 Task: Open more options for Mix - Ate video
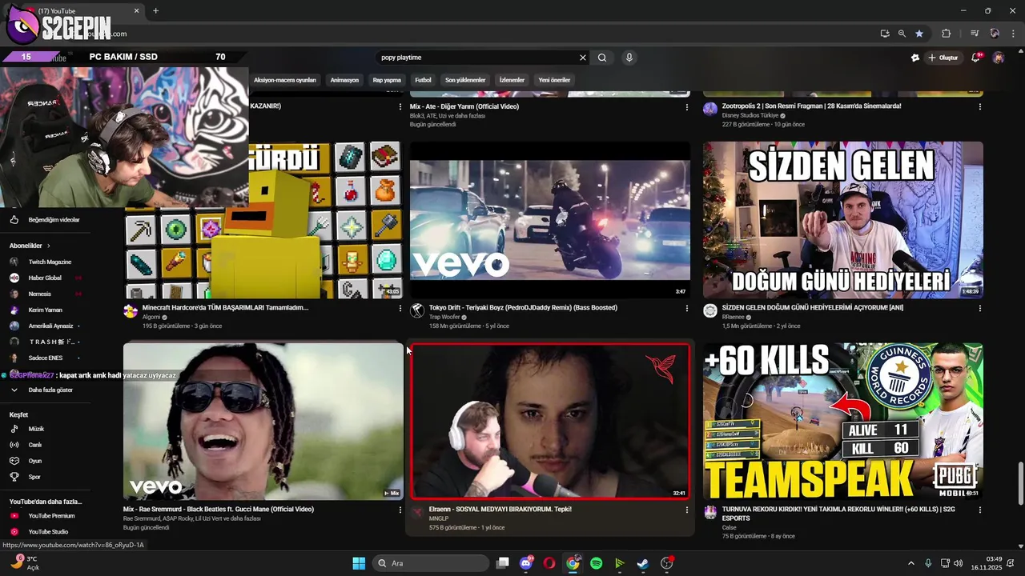coord(686,106)
